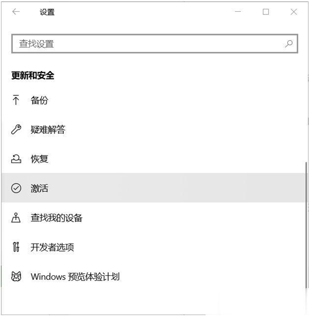The image size is (309, 316).
Task: Maximize the 设置 window
Action: pyautogui.click(x=266, y=12)
